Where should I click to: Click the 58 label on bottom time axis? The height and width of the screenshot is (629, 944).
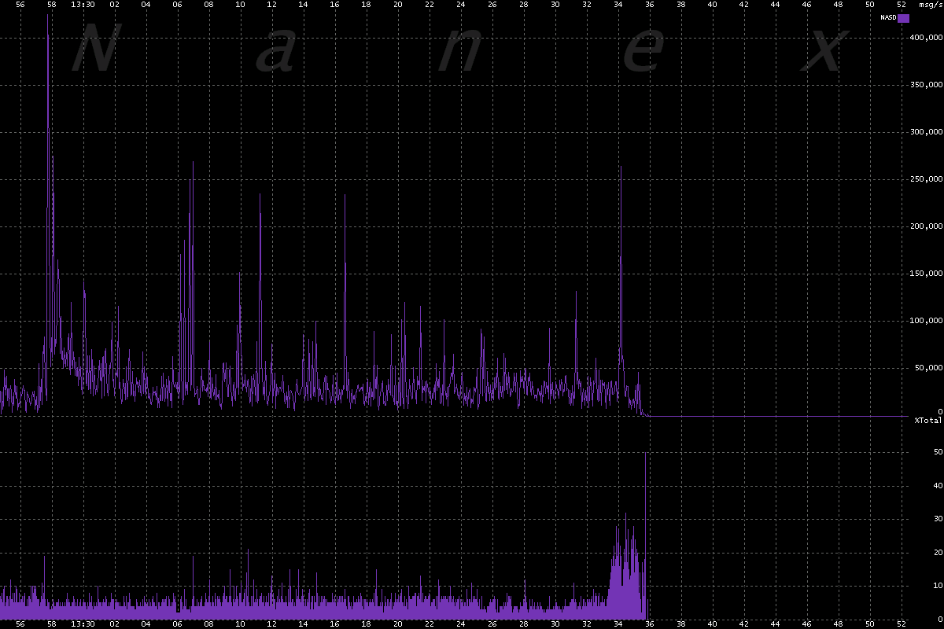click(x=52, y=624)
